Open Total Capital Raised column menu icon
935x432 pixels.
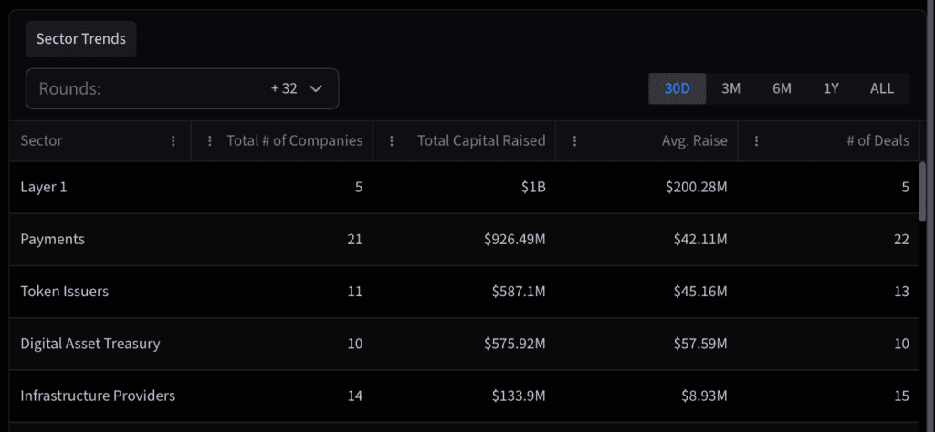click(x=392, y=141)
